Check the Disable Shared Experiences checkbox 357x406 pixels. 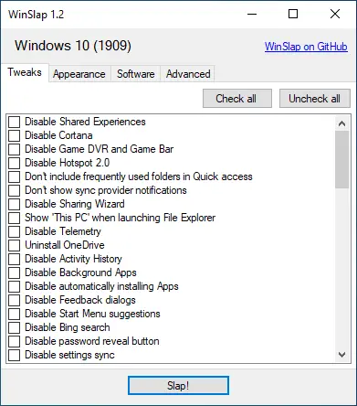[14, 122]
